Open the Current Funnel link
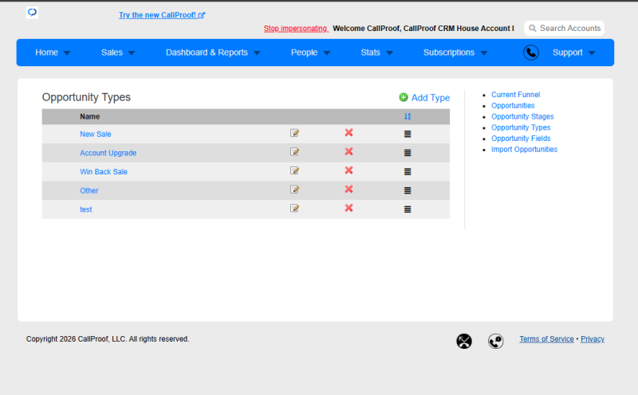This screenshot has height=395, width=638. (515, 95)
